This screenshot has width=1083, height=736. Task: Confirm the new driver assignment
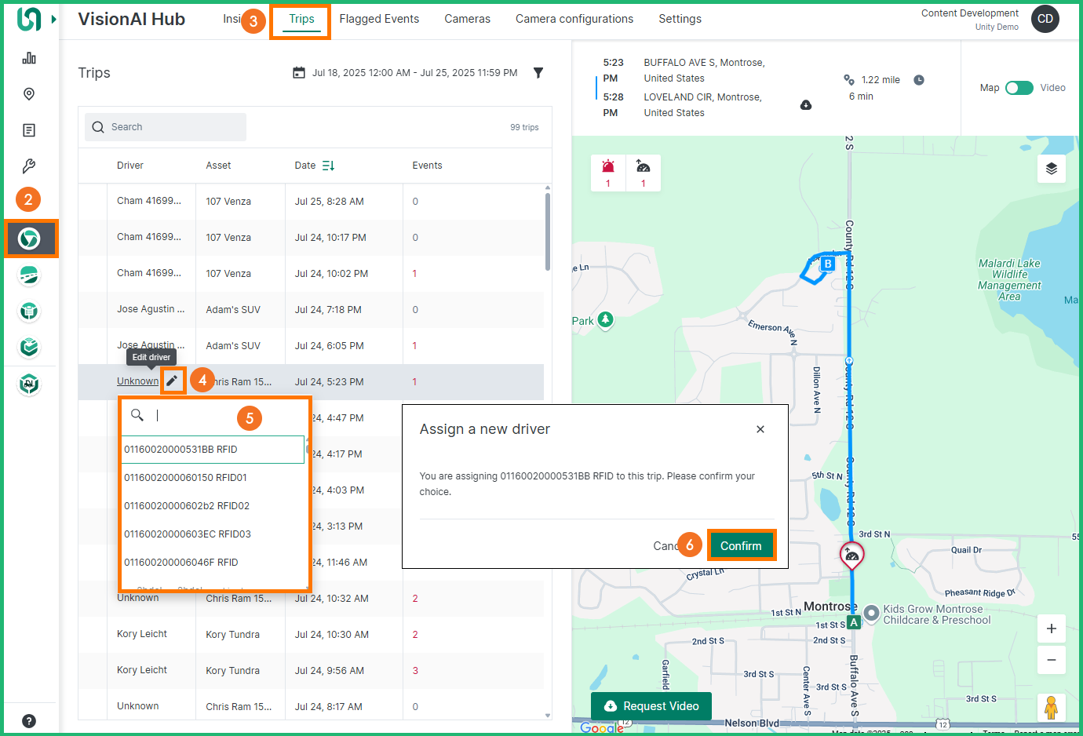(x=741, y=545)
